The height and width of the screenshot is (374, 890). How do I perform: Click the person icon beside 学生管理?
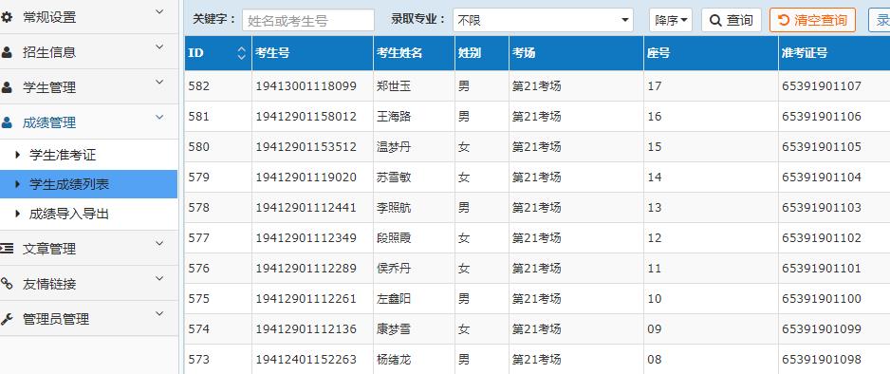tap(7, 88)
